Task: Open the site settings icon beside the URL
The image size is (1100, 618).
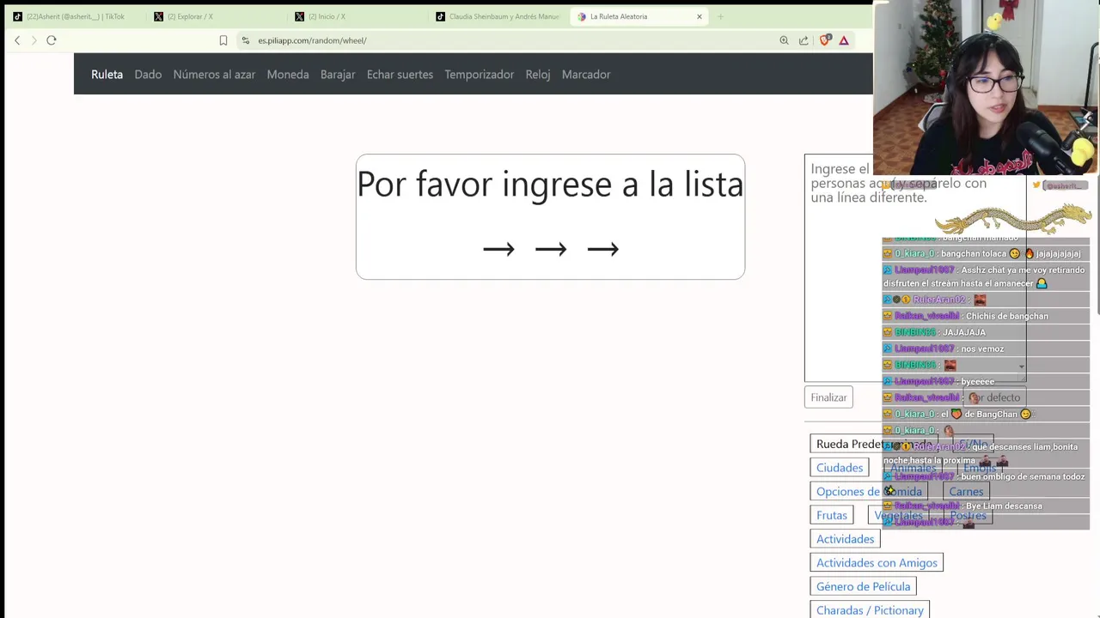Action: (x=246, y=40)
